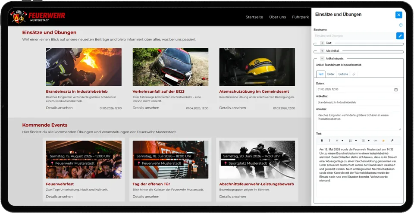Image resolution: width=414 pixels, height=213 pixels.
Task: Click Details ansehen under Brandeinsatz
Action: [59, 108]
